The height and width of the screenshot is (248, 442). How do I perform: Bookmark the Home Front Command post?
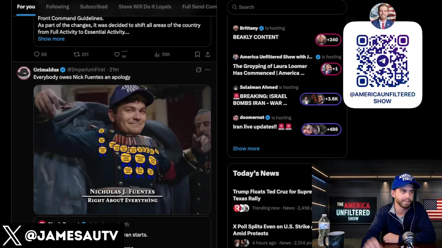coord(198,54)
